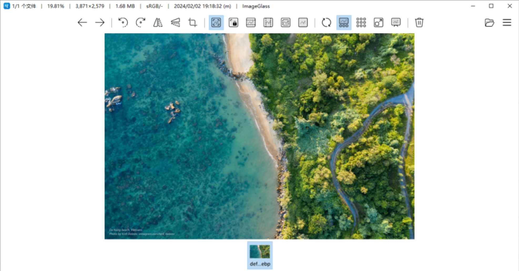Open the main hamburger menu
Viewport: 519px width, 271px height.
[506, 23]
